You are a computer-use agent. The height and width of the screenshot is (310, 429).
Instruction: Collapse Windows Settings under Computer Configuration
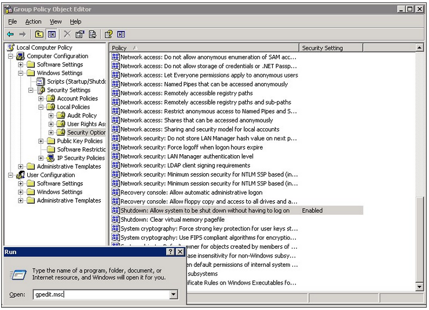pos(20,73)
